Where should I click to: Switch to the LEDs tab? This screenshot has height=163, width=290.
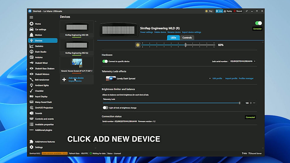[173, 38]
